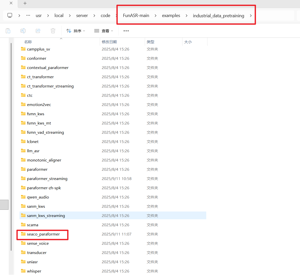Select ctc folder icon
This screenshot has height=276, width=300.
tap(23, 95)
